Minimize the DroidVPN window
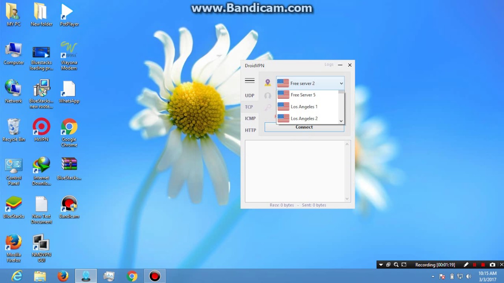 pos(340,65)
